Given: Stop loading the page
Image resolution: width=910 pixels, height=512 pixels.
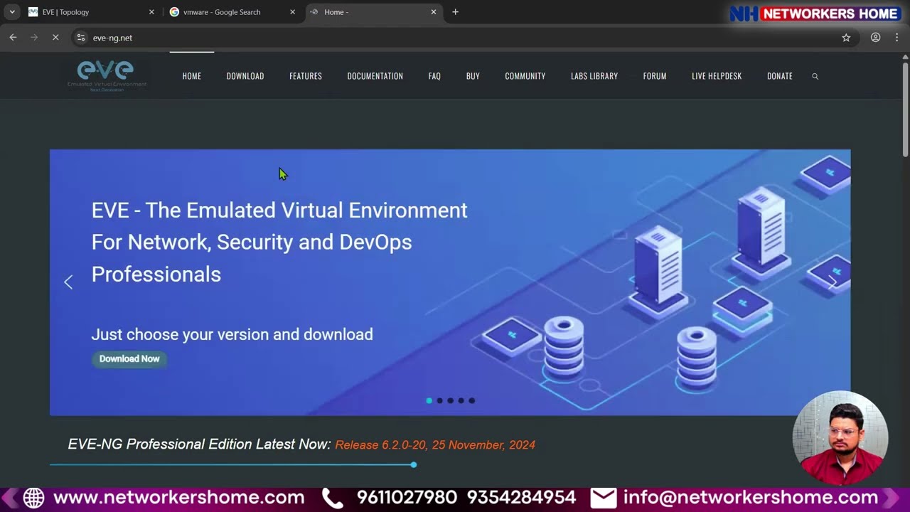Looking at the screenshot, I should tap(55, 38).
